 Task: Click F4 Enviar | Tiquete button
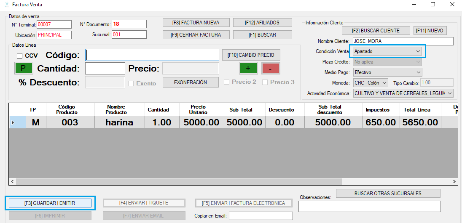[x=144, y=203]
